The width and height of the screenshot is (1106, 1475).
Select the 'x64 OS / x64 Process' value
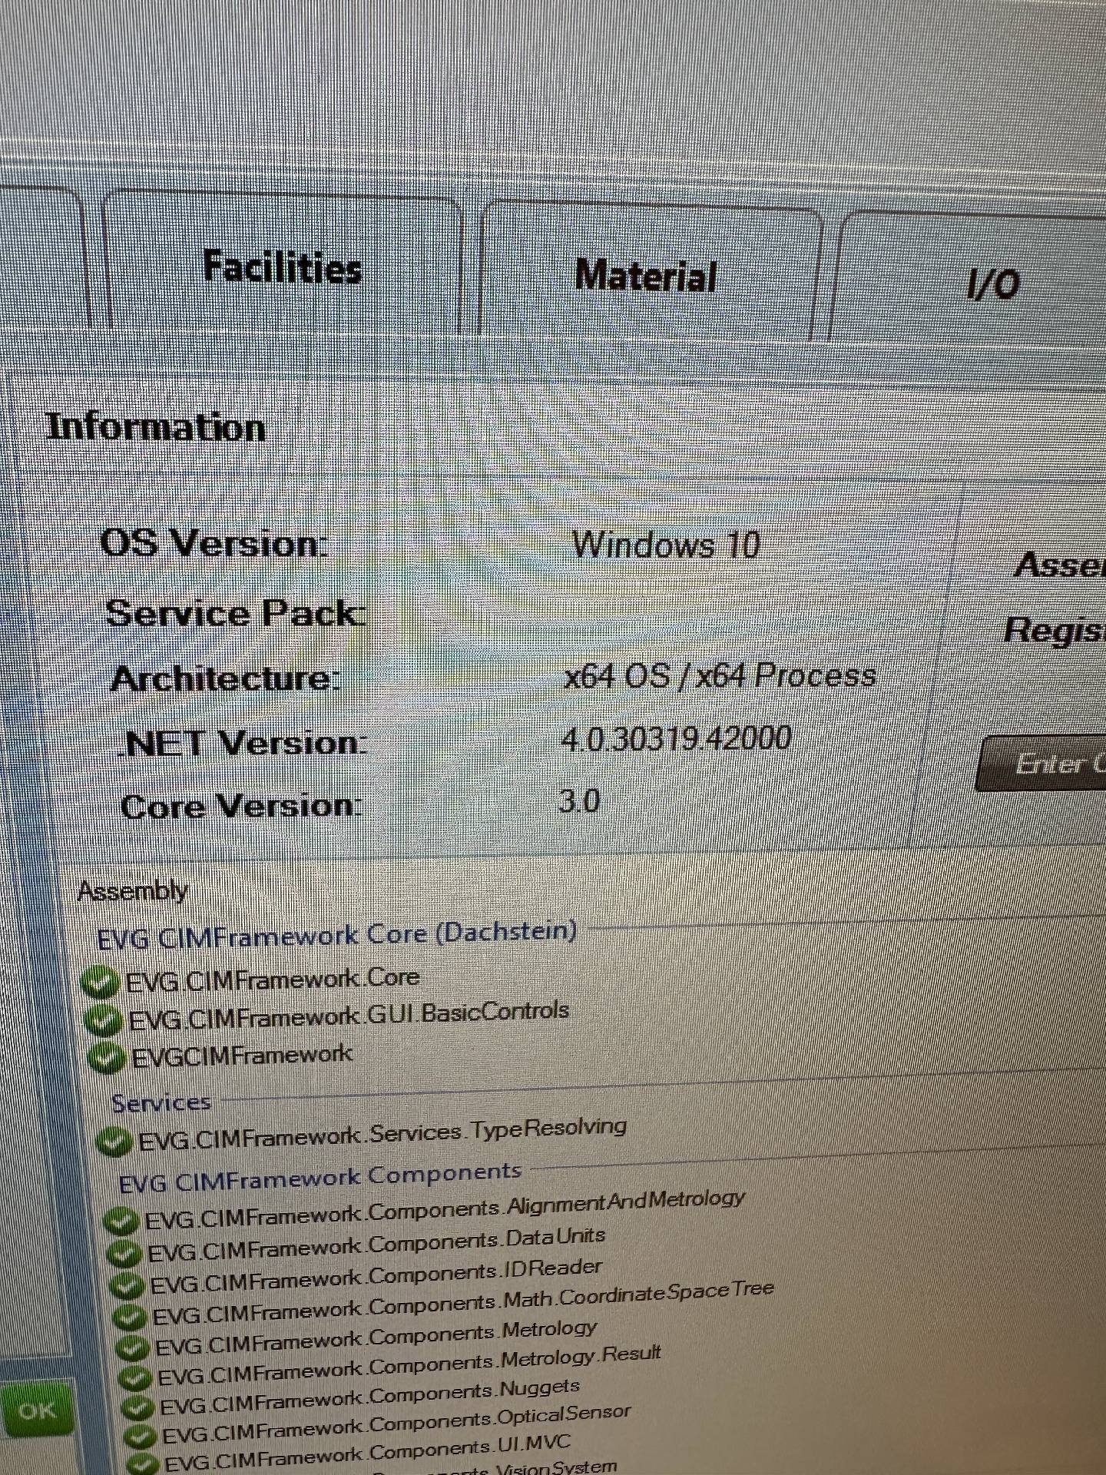pyautogui.click(x=720, y=675)
